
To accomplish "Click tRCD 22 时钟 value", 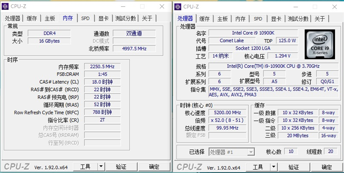I will [x=102, y=90].
